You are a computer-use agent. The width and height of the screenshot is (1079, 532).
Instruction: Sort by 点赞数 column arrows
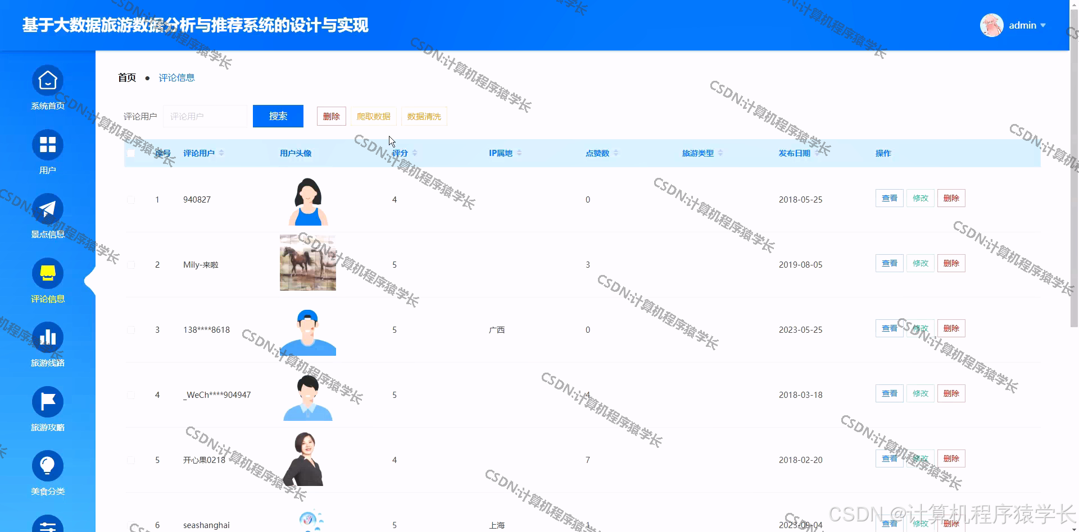[616, 153]
